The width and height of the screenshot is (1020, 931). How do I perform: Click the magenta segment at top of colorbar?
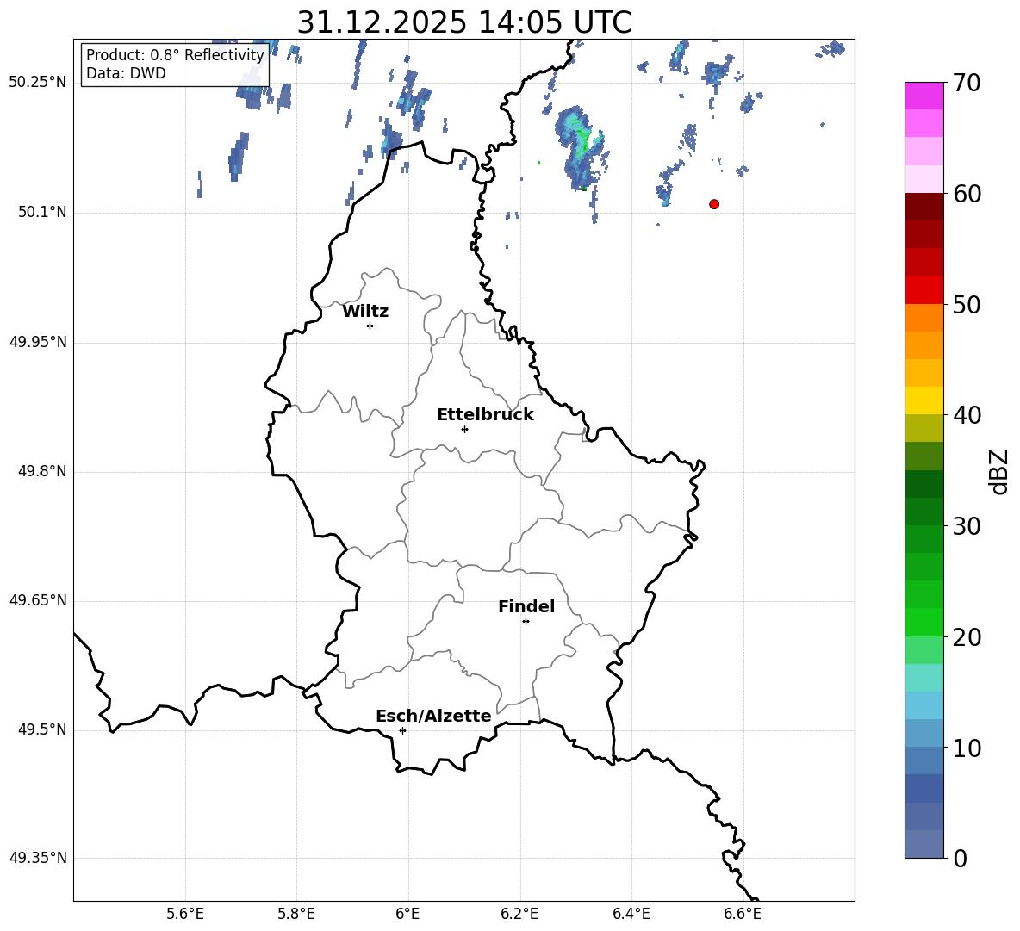coord(924,96)
